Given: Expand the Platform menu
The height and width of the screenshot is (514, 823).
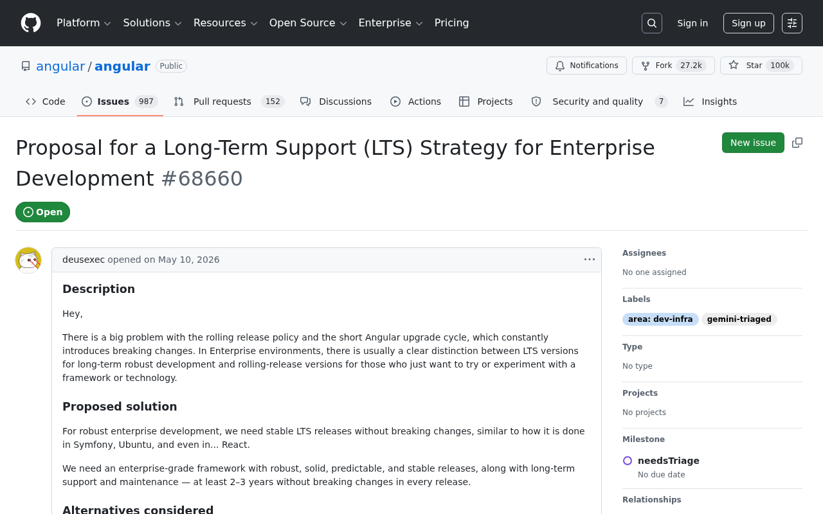Looking at the screenshot, I should pyautogui.click(x=84, y=23).
